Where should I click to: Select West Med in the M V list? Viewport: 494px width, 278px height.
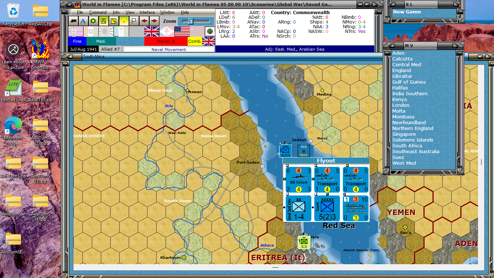tap(404, 163)
